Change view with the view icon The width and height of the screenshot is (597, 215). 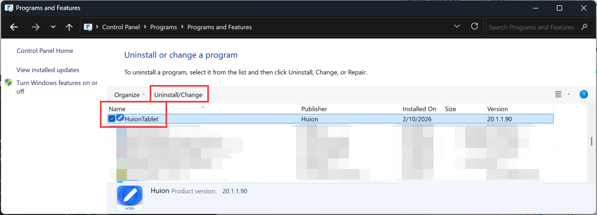coord(558,95)
